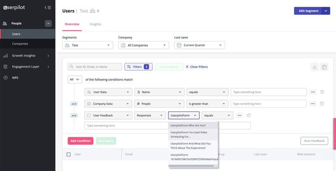
Task: Click the Add Condition button
Action: point(80,141)
